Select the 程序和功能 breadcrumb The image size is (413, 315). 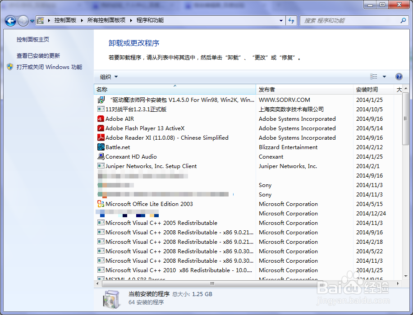pyautogui.click(x=150, y=20)
